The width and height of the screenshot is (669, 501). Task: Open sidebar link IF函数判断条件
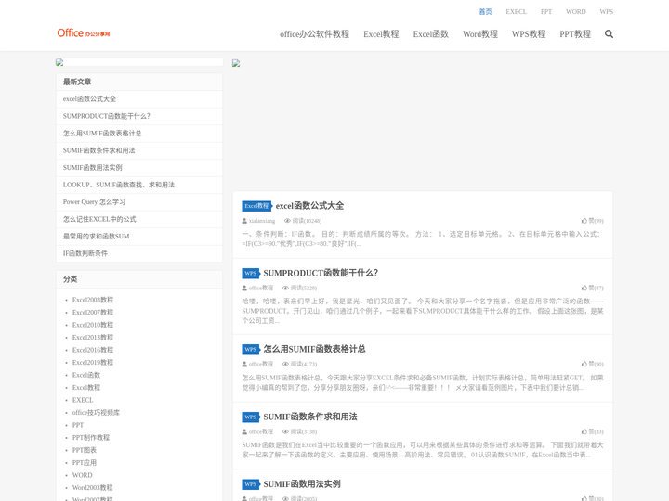coord(85,253)
